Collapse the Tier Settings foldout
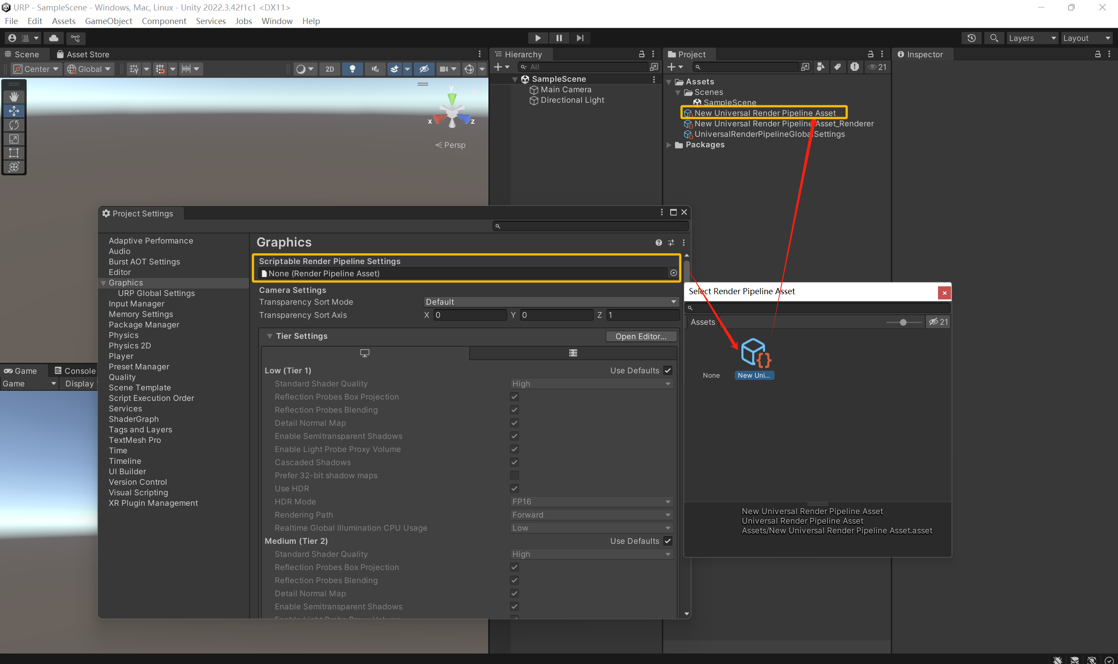The height and width of the screenshot is (664, 1118). coord(270,336)
